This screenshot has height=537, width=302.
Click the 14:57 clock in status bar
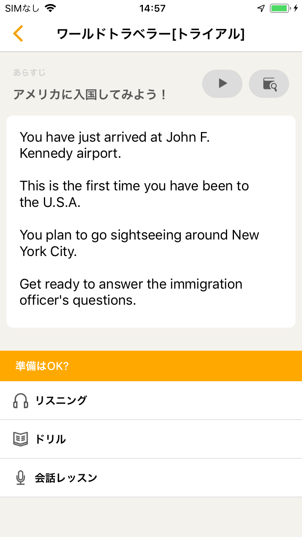[x=152, y=8]
